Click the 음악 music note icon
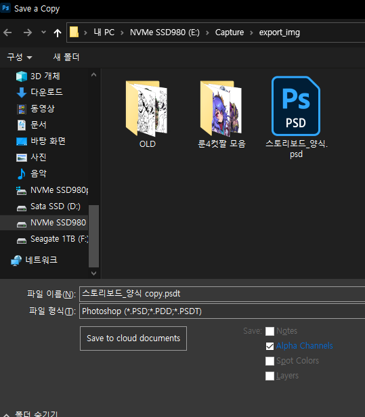Screen dimensions: 365x417 tap(22, 174)
